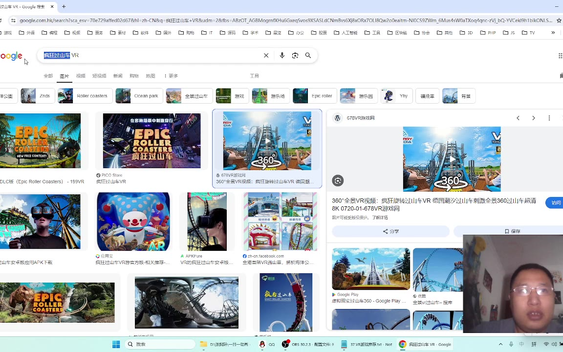Select the 图片 search tab
Screen dimensions: 563x352
65,76
